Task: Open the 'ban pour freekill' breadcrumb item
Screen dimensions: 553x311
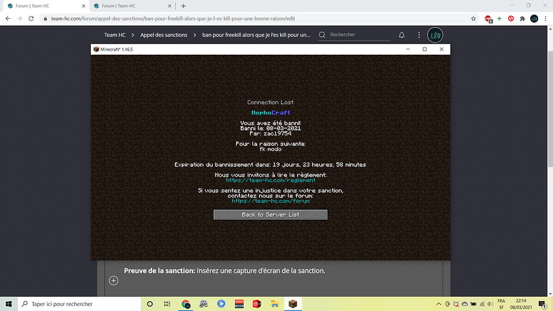Action: pos(256,35)
